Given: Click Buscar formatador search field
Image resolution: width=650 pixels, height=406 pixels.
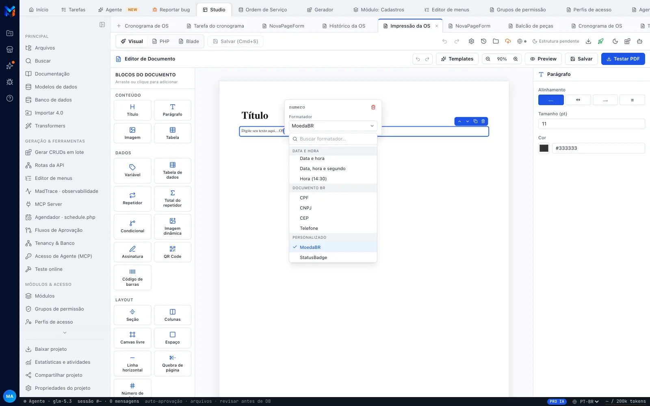Looking at the screenshot, I should 333,139.
